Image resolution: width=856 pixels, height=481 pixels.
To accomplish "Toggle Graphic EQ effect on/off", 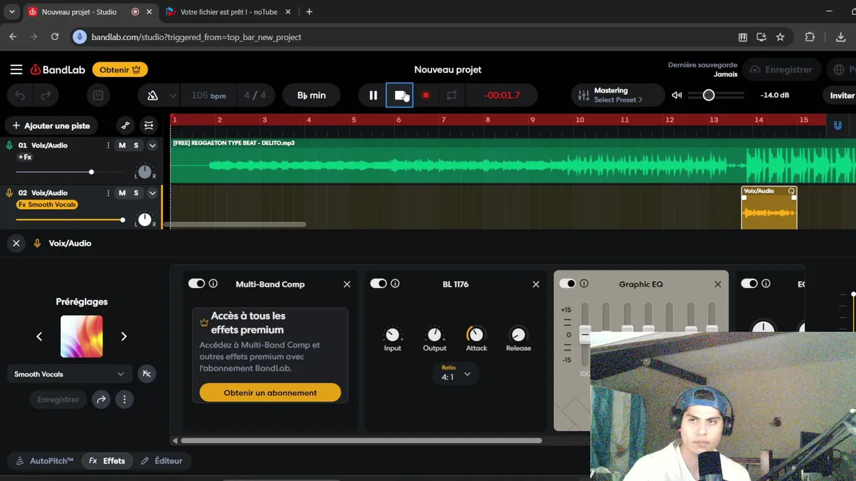I will pyautogui.click(x=567, y=284).
